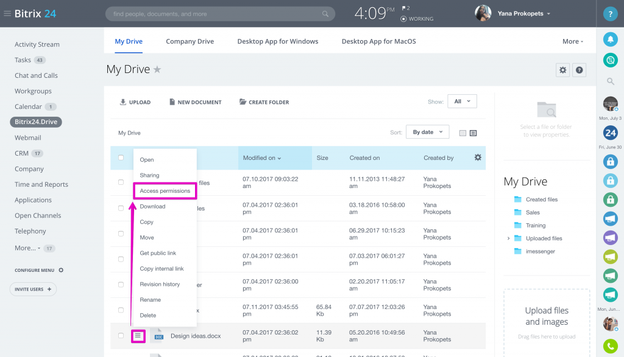Viewport: 624px width, 357px height.
Task: Toggle the WORKING status indicator
Action: click(x=417, y=19)
